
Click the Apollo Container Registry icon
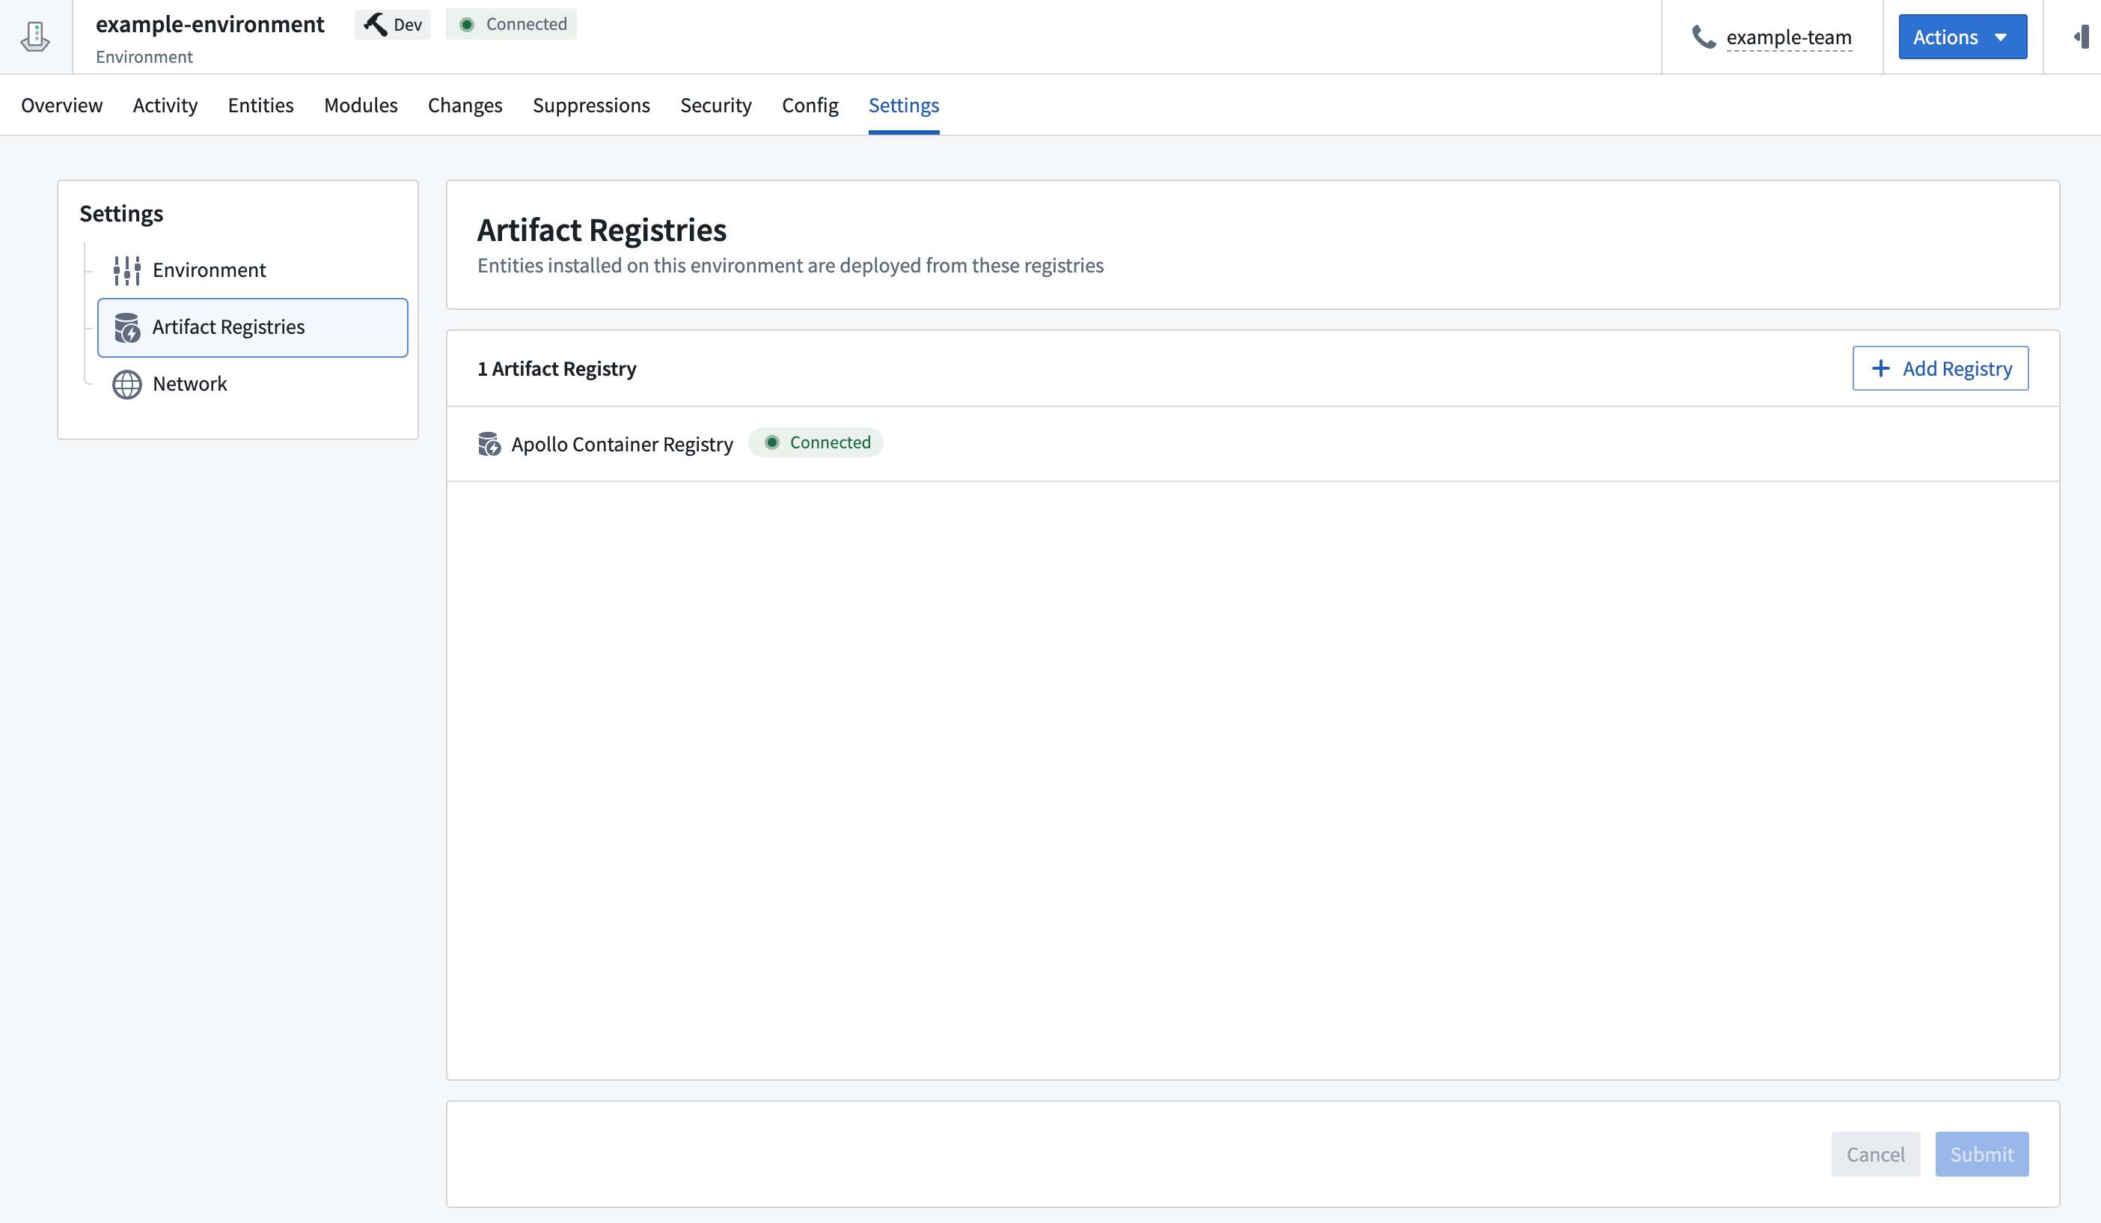(x=489, y=442)
